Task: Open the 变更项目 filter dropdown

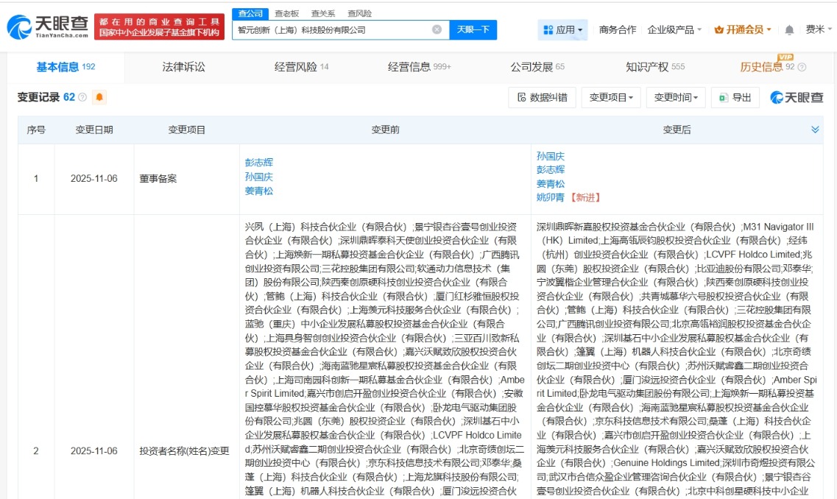Action: [610, 97]
